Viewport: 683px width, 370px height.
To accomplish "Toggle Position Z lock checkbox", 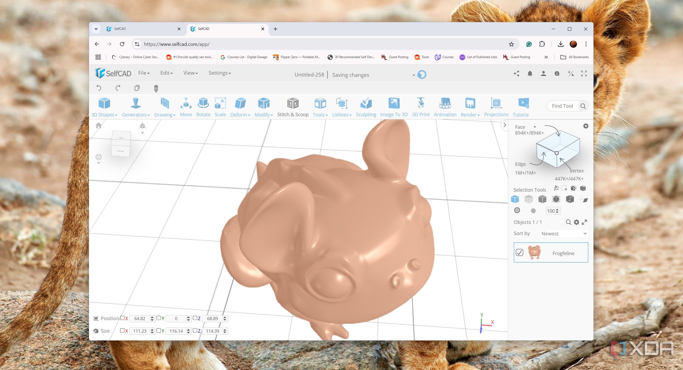I will coord(195,318).
